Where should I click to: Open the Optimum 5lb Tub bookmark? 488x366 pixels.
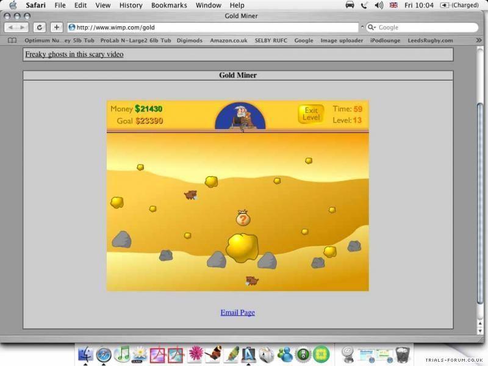pos(59,40)
